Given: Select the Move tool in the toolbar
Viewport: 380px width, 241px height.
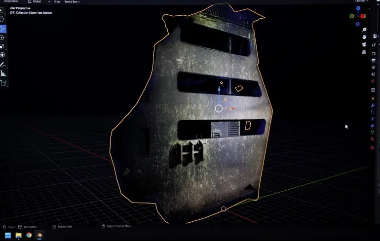Looking at the screenshot, I should 2,29.
